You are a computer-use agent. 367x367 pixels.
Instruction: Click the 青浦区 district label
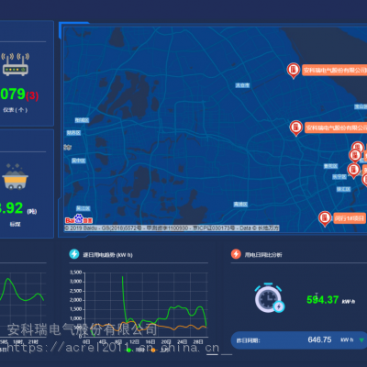click(240, 205)
